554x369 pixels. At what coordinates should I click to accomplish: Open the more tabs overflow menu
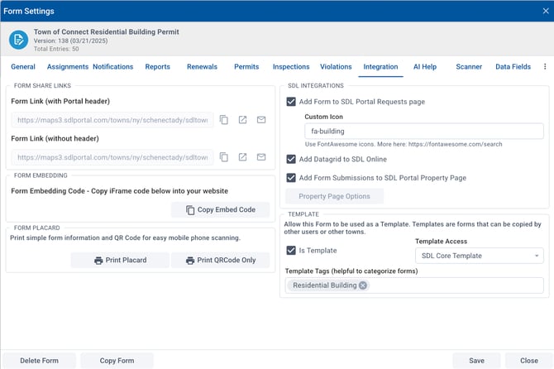tap(545, 67)
